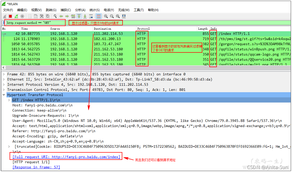This screenshot has height=172, width=292.
Task: Open the 无线(W) menu
Action: pos(124,10)
